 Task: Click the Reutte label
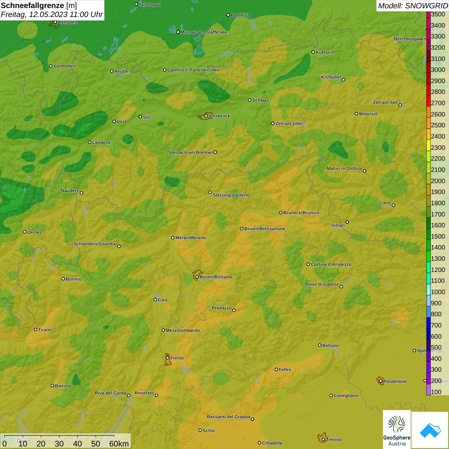point(122,71)
